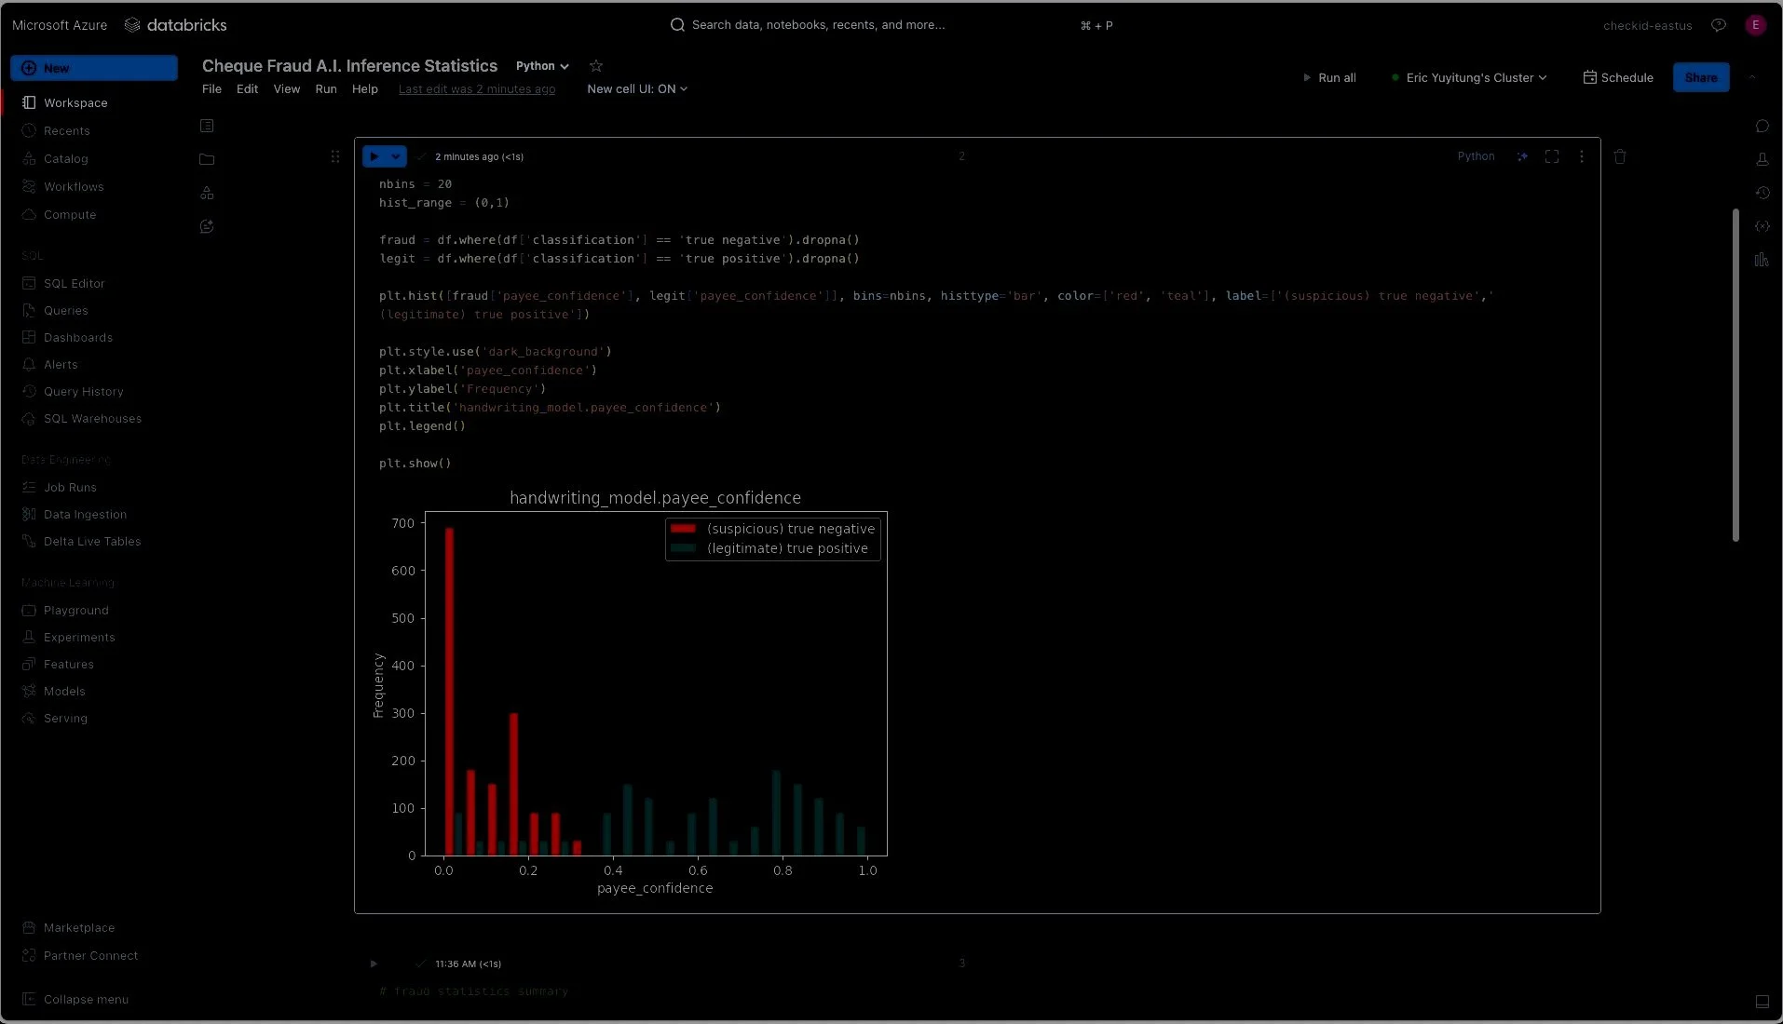
Task: Open the cell kebab actions menu
Action: (1583, 156)
